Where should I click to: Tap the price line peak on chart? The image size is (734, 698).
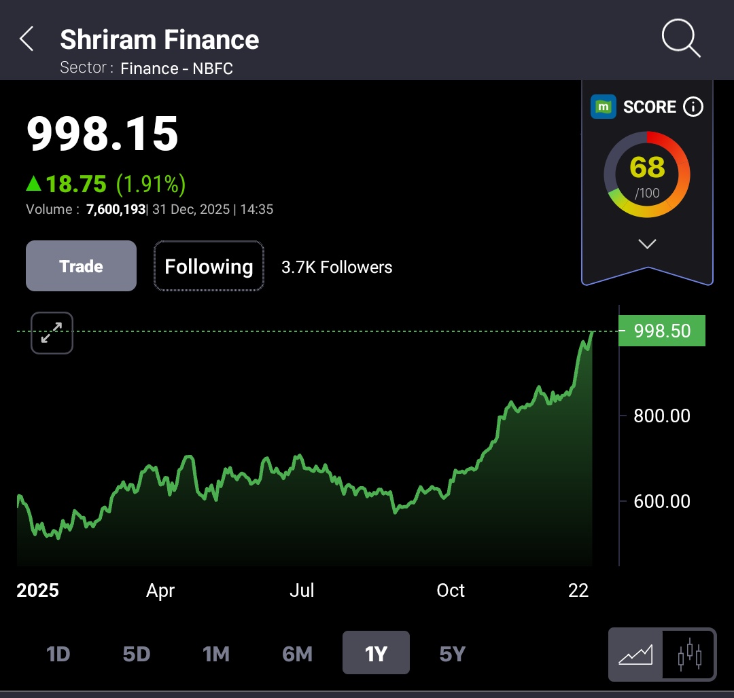(593, 331)
